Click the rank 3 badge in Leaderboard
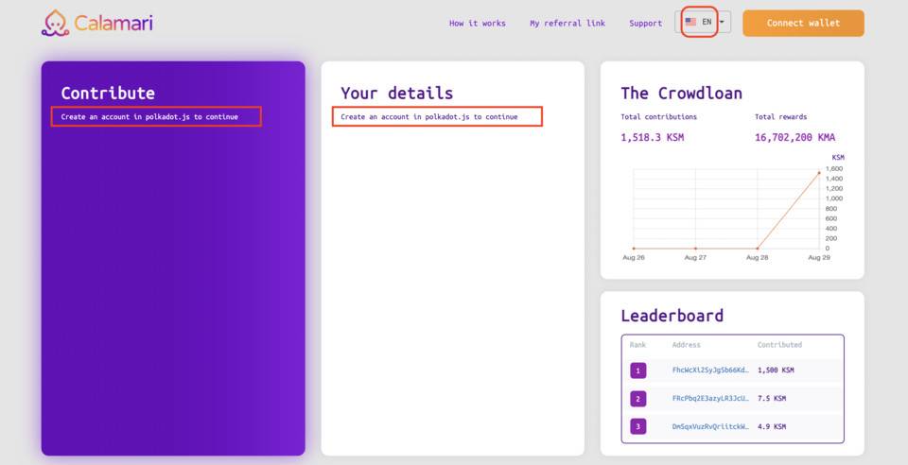This screenshot has height=465, width=908. (638, 427)
